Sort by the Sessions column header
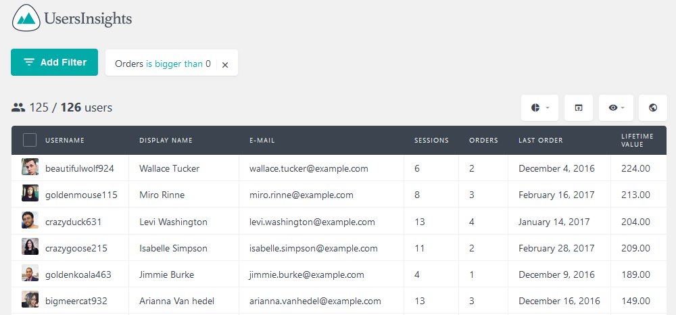 click(431, 141)
